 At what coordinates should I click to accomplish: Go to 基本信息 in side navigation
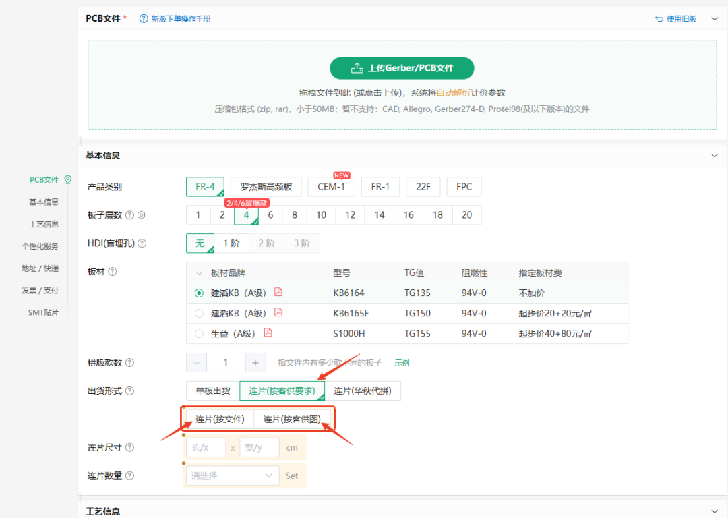point(44,202)
